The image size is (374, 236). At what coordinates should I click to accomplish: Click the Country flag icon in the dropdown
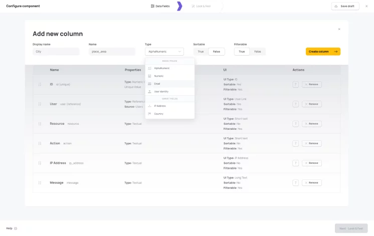click(149, 114)
